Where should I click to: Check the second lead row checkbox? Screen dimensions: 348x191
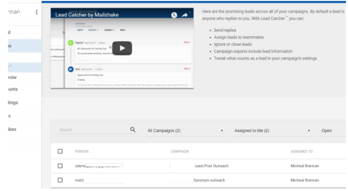click(60, 180)
